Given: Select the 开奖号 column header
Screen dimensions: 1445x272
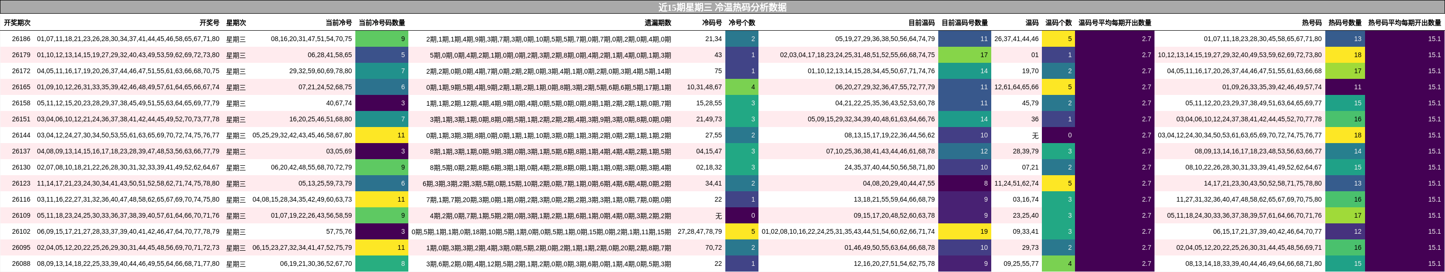Looking at the screenshot, I should point(209,23).
